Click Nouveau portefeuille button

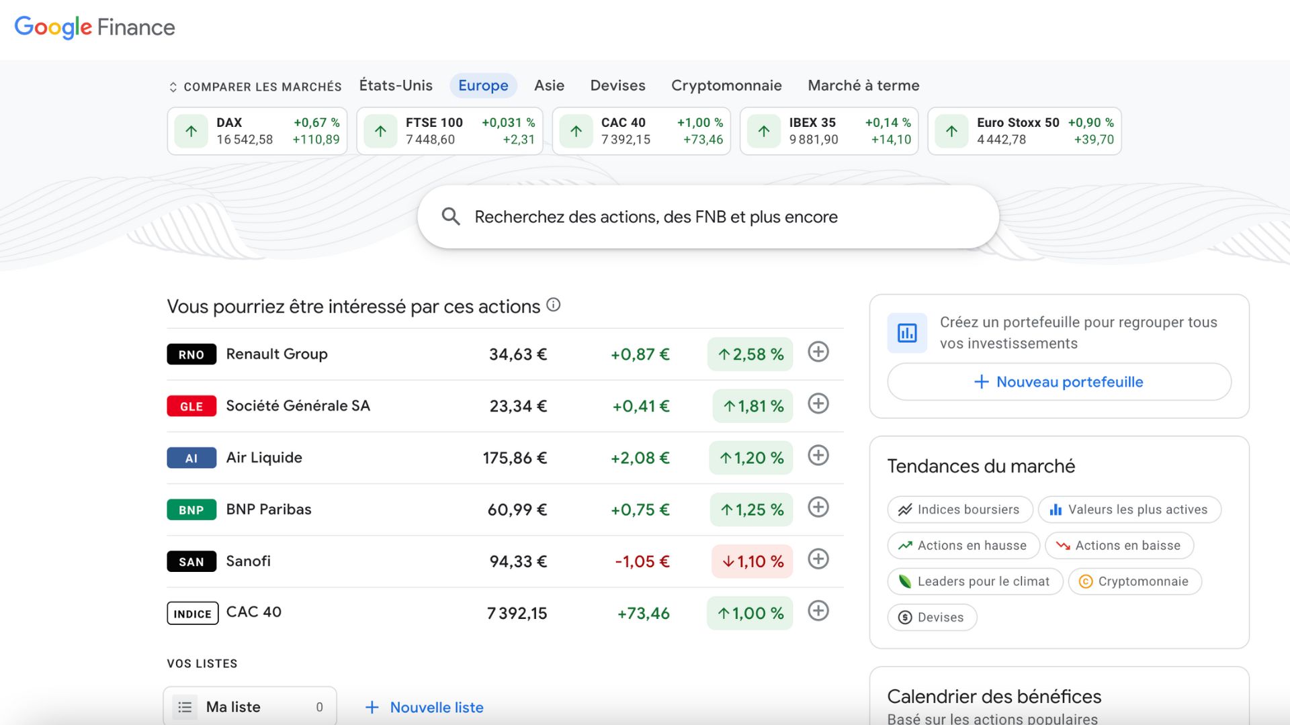(1058, 382)
